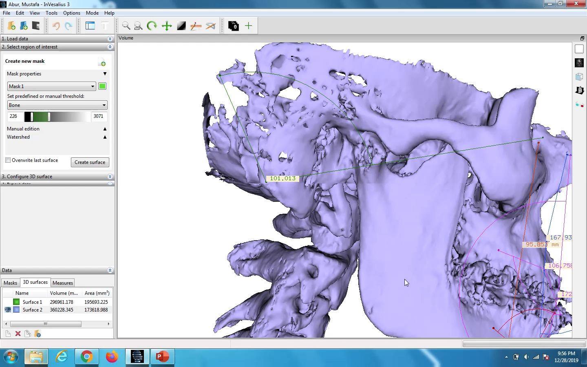Click the surfaces list horizontal scrollbar
The width and height of the screenshot is (587, 367).
(x=46, y=324)
